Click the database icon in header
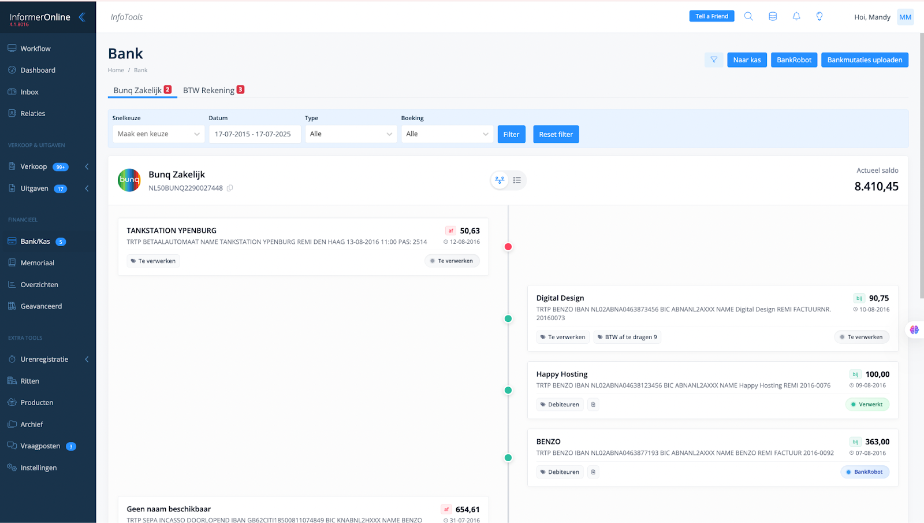 [x=773, y=16]
